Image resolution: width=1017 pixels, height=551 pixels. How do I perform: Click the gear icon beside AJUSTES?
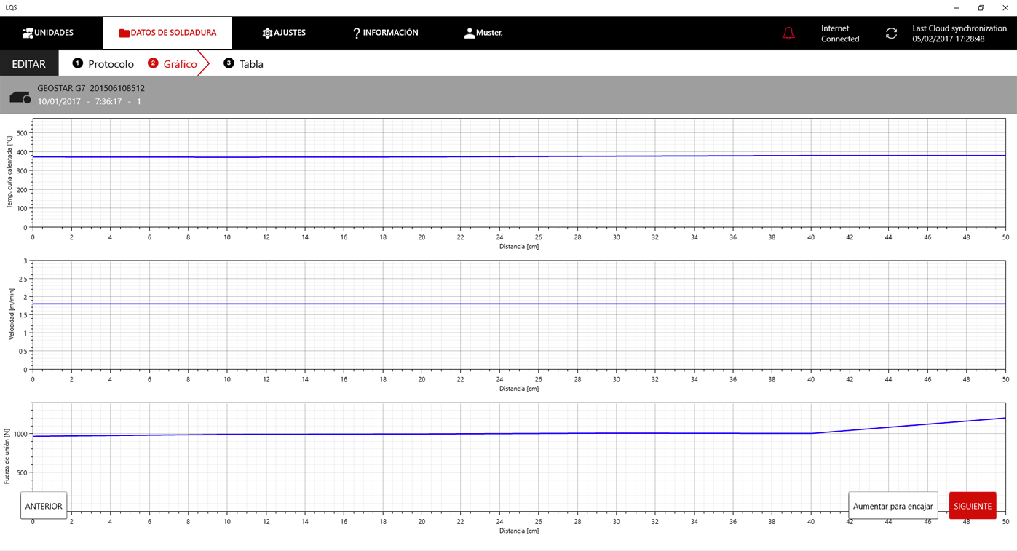click(x=267, y=33)
